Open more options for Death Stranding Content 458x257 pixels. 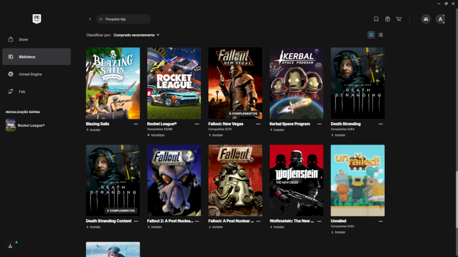pyautogui.click(x=136, y=221)
